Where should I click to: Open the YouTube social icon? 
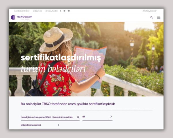pos(69,11)
